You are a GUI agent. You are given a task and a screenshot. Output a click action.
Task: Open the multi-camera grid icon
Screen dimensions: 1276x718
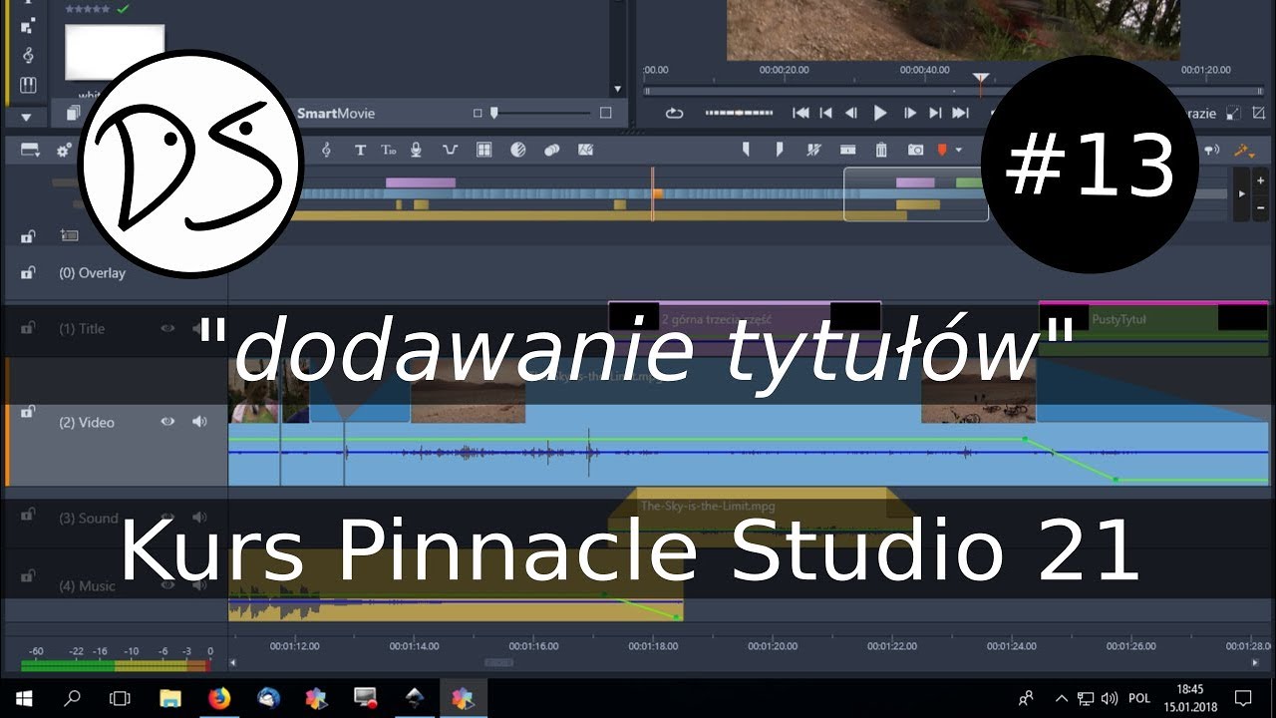[484, 151]
